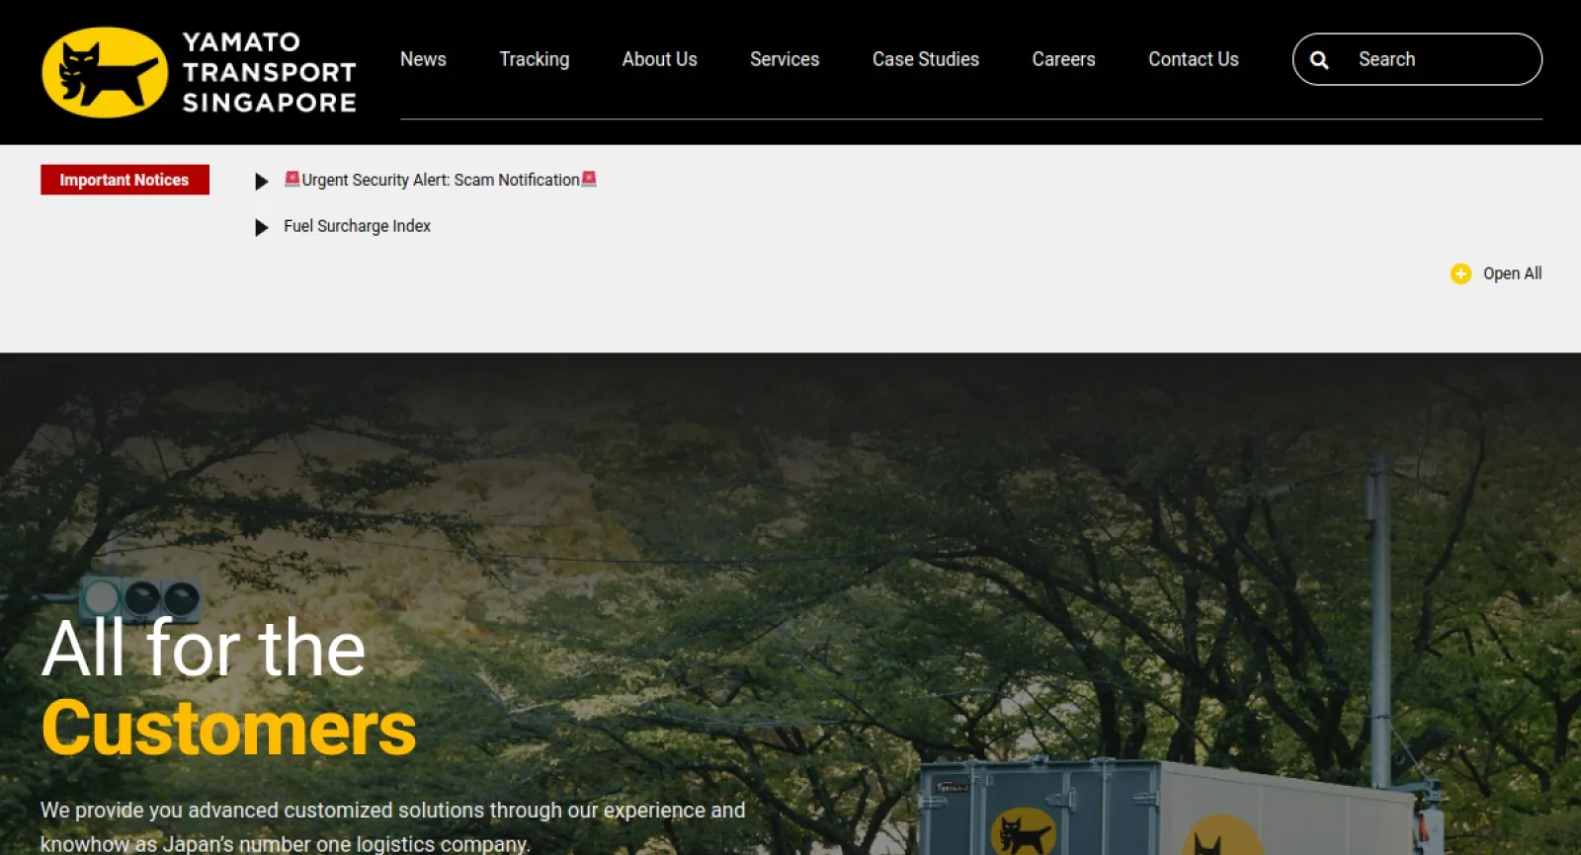Open the Fuel Surcharge Index link
This screenshot has height=855, width=1581.
357,226
